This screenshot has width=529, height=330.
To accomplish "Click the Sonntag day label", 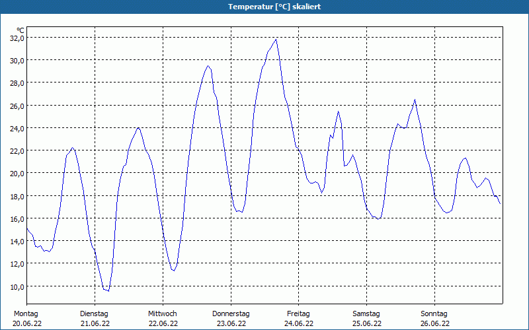I will (434, 313).
